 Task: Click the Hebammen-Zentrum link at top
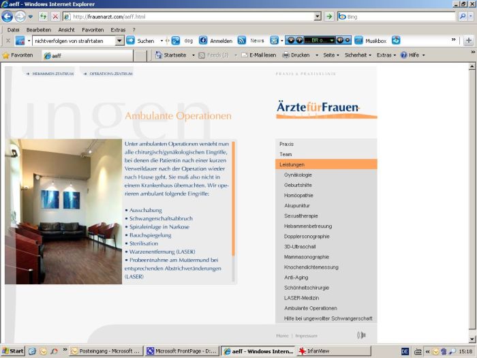pos(53,74)
